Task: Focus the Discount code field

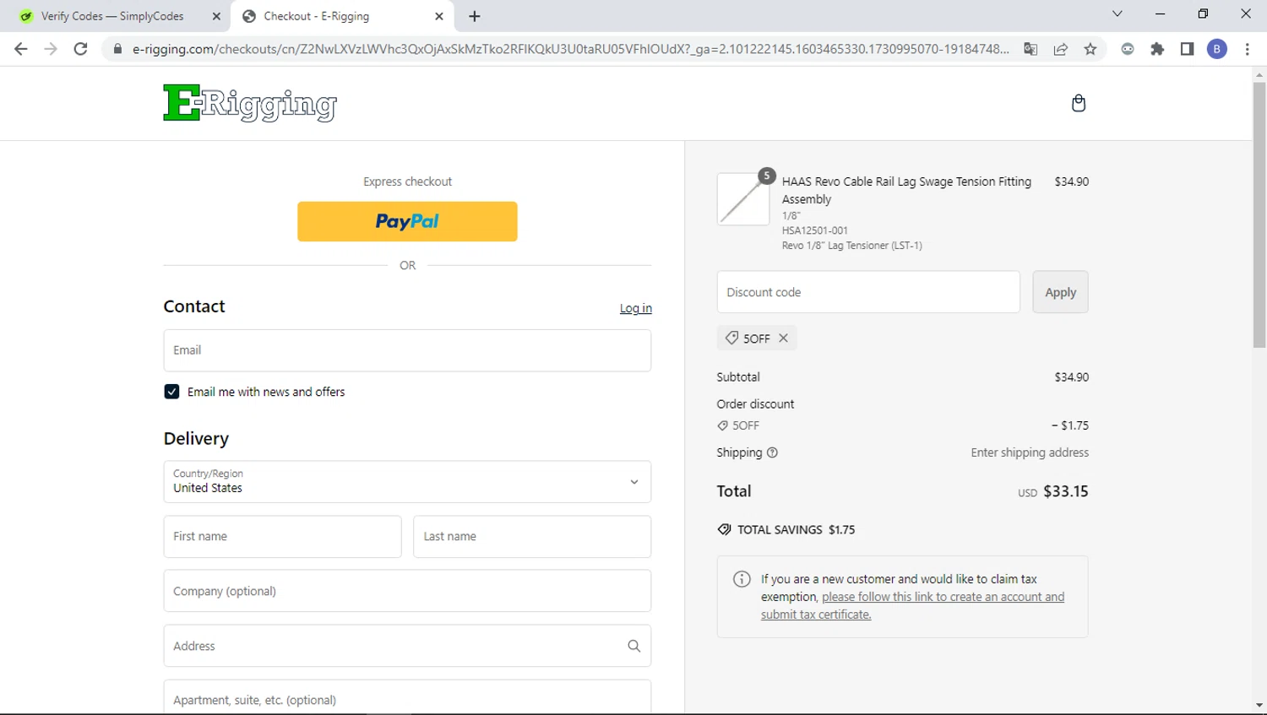Action: pyautogui.click(x=868, y=292)
